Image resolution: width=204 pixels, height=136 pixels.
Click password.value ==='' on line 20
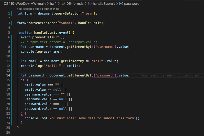(44, 104)
